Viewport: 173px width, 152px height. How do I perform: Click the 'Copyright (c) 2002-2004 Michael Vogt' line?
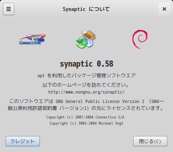[x=86, y=123]
